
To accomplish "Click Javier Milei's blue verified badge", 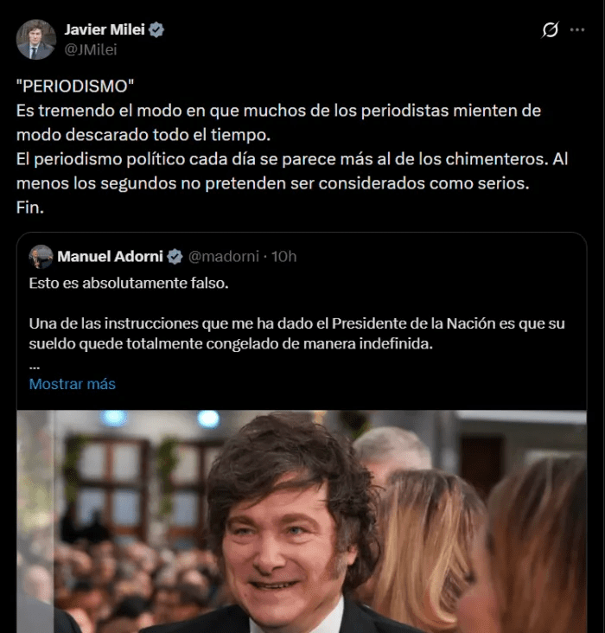I will click(x=156, y=29).
